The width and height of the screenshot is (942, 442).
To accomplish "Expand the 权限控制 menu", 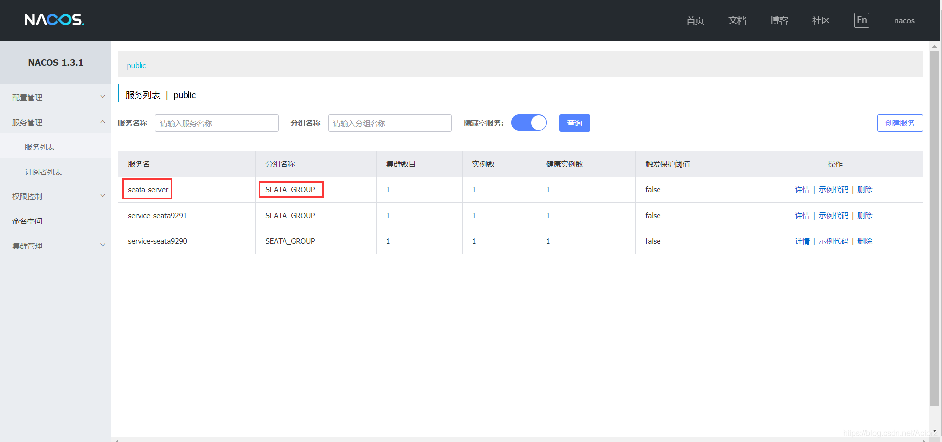I will pos(55,196).
